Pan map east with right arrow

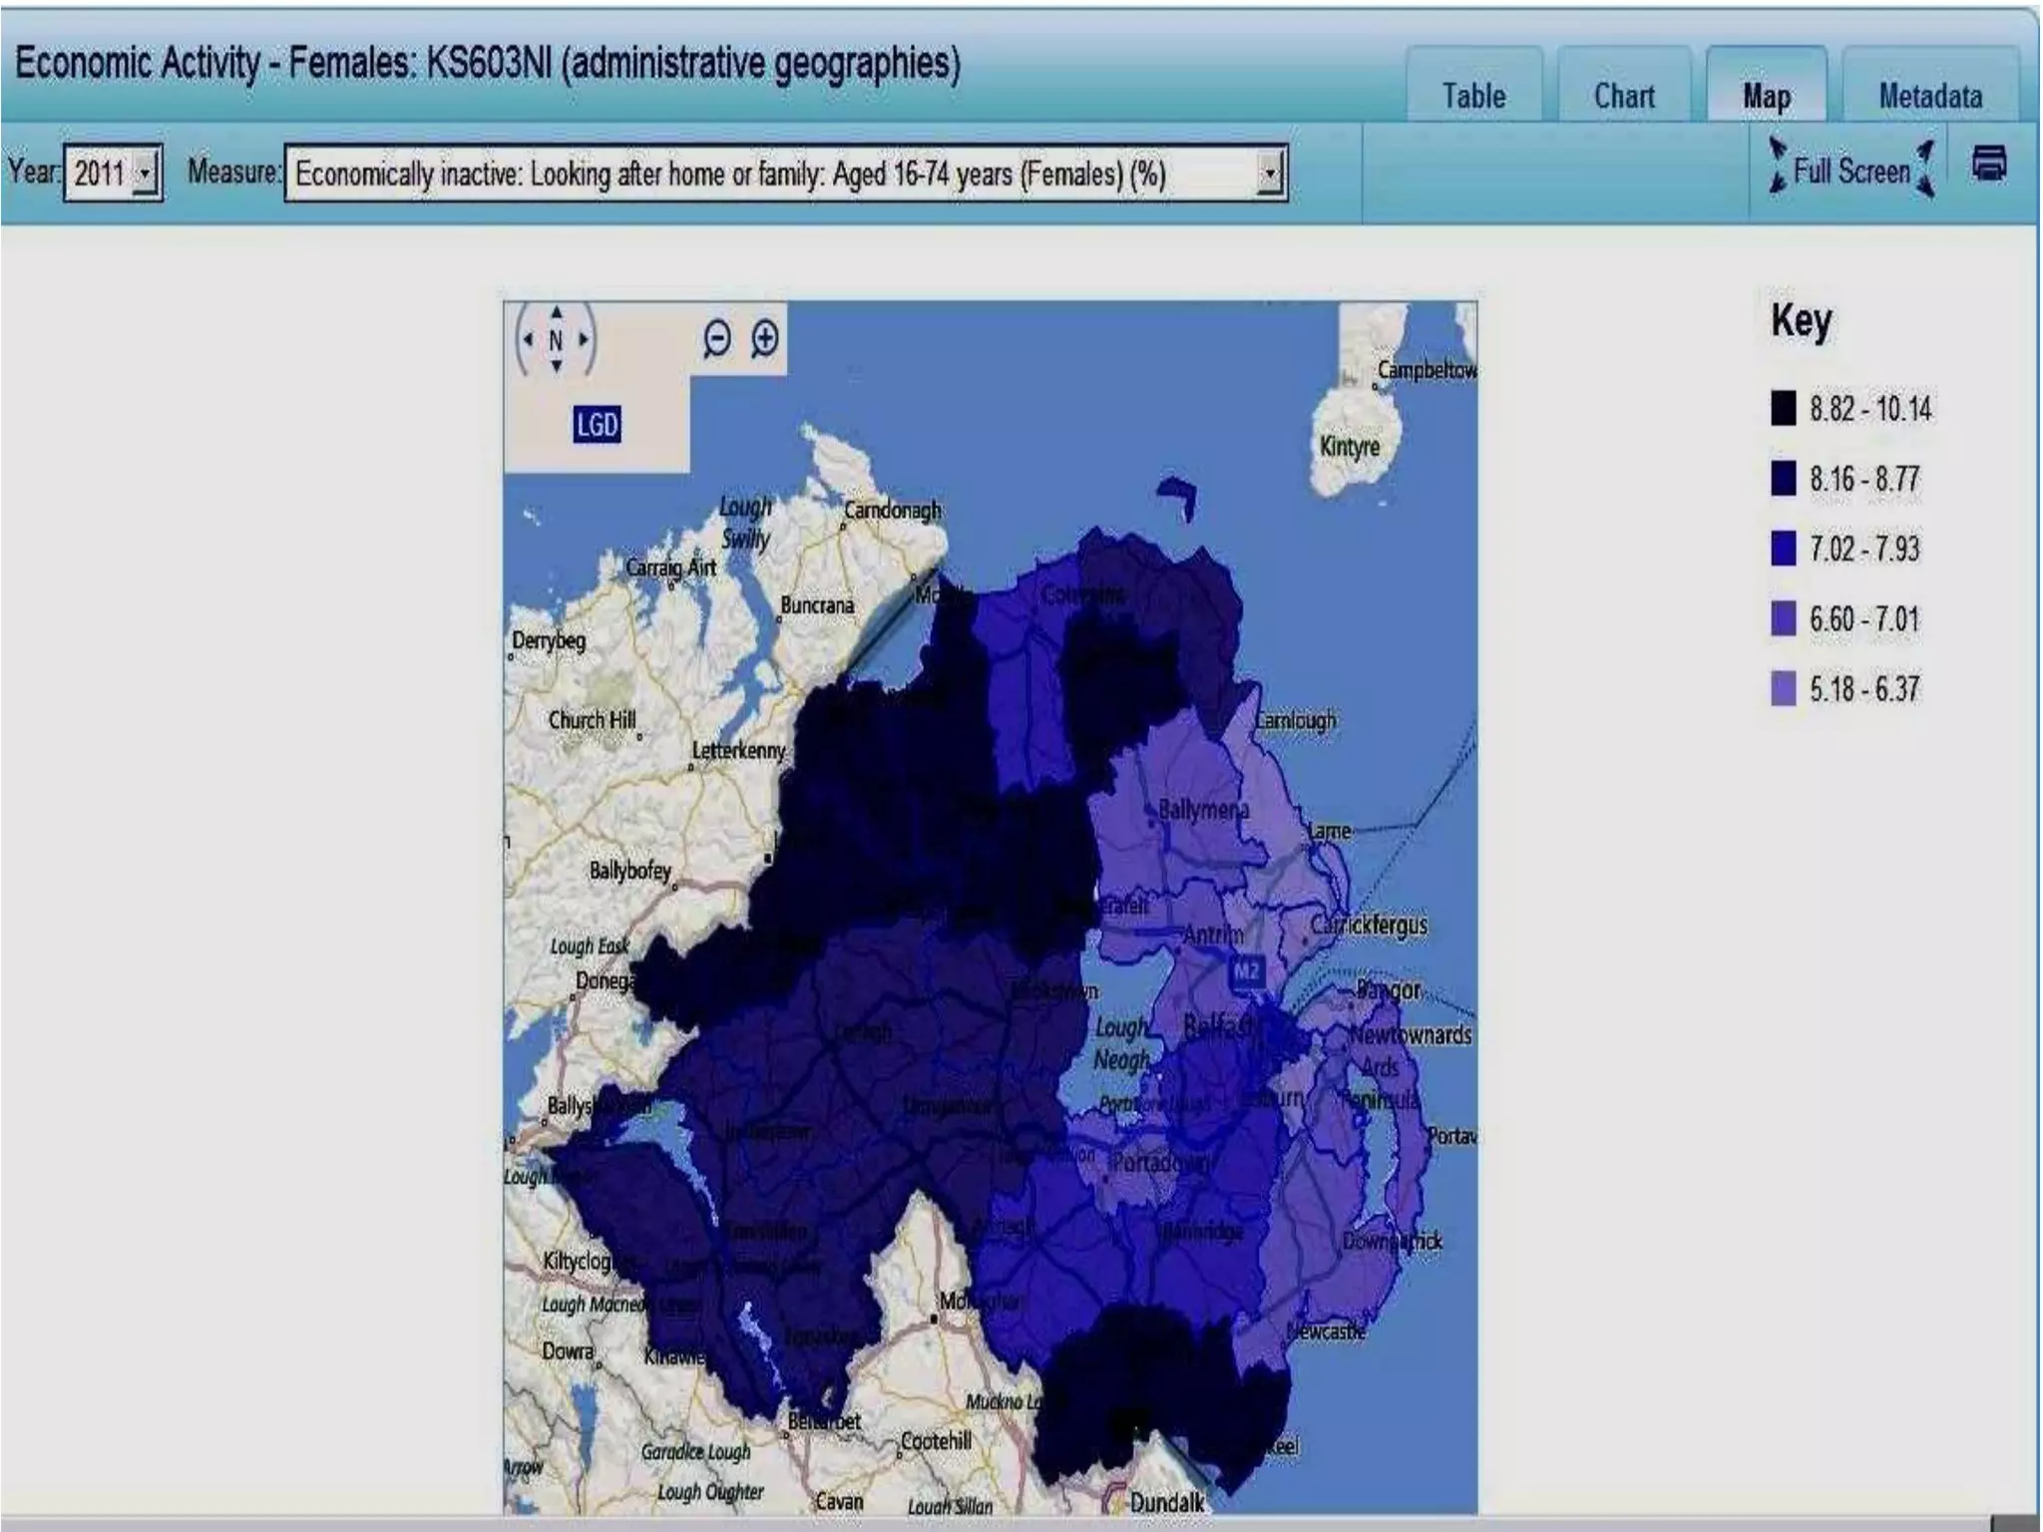pos(585,339)
